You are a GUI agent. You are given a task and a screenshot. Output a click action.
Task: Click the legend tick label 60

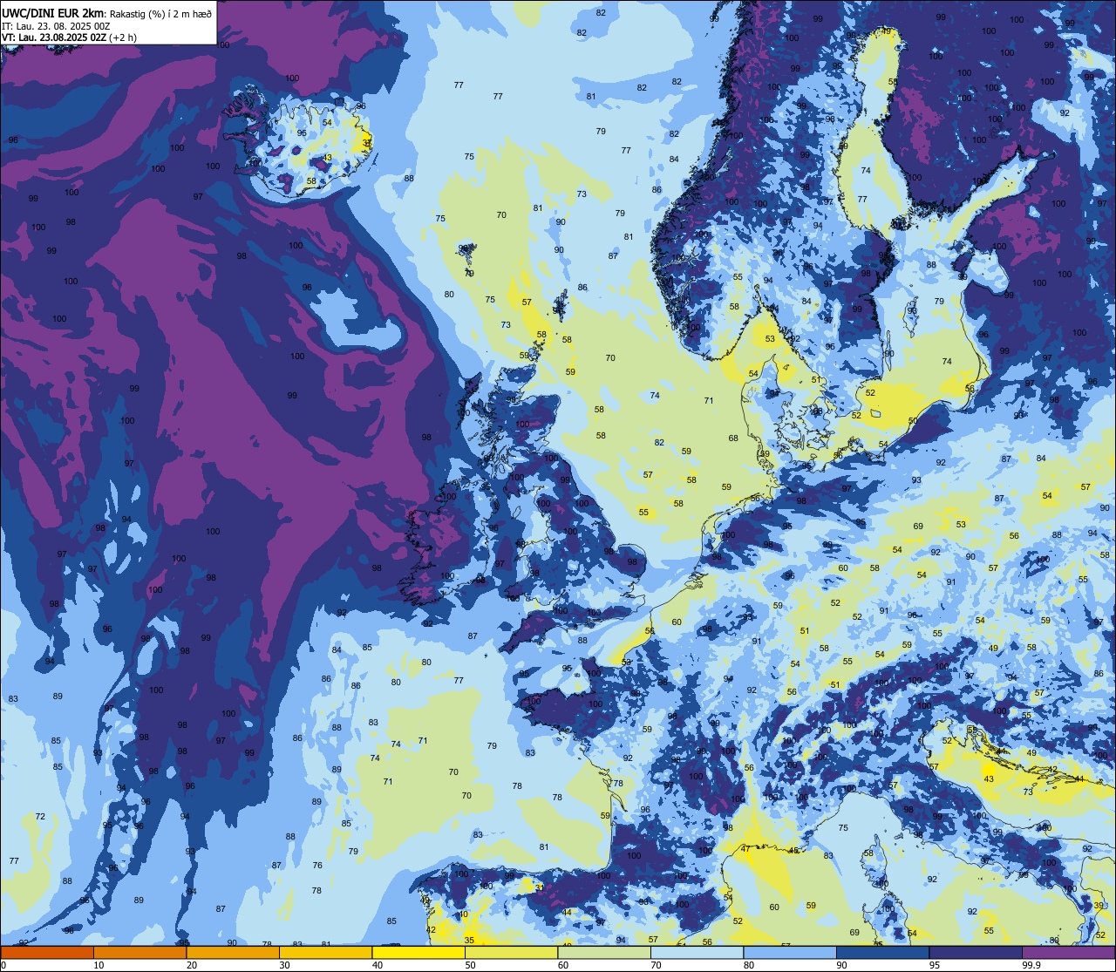pyautogui.click(x=563, y=965)
